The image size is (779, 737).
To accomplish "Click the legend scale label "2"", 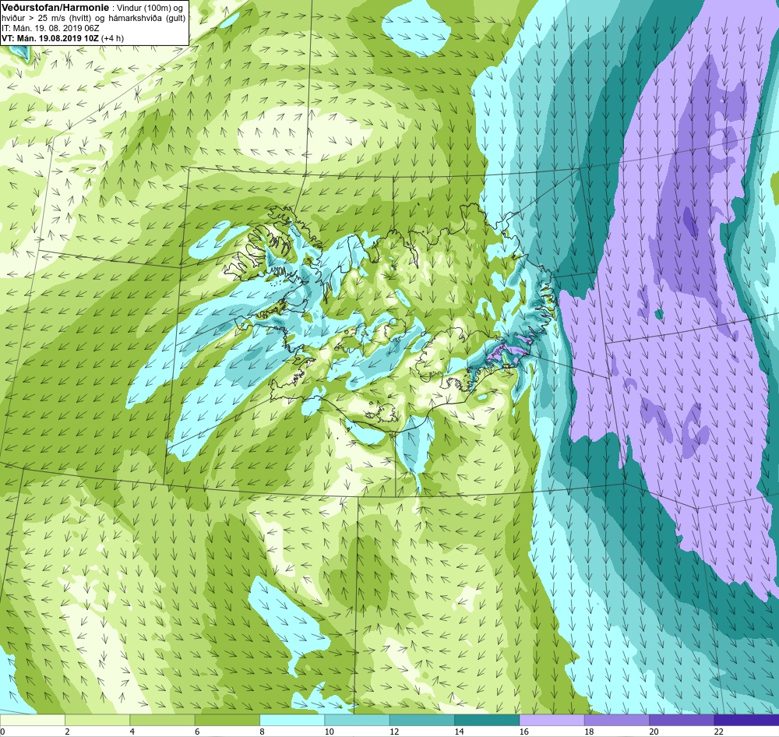I will tap(67, 732).
